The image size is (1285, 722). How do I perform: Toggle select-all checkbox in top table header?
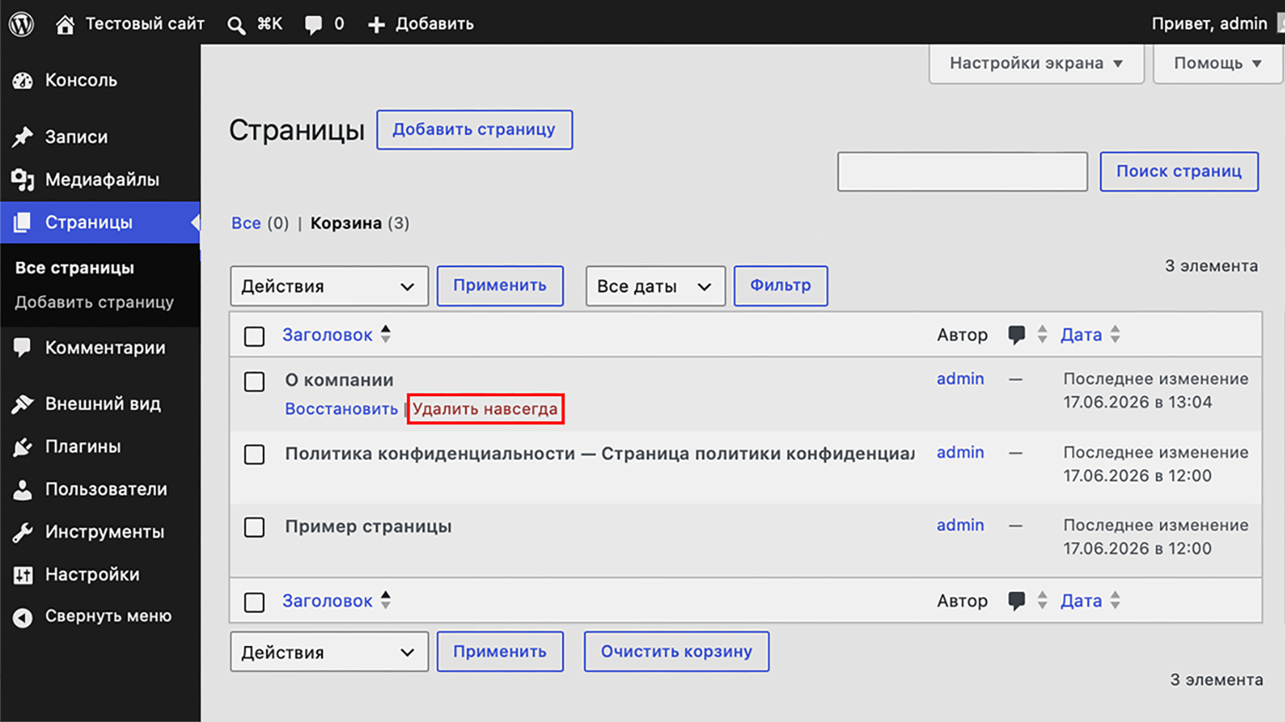[x=254, y=336]
